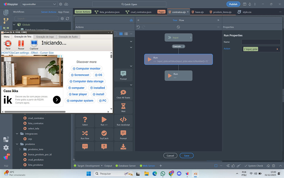The width and height of the screenshot is (284, 178).
Task: Click System Check in status bar
Action: (x=254, y=166)
